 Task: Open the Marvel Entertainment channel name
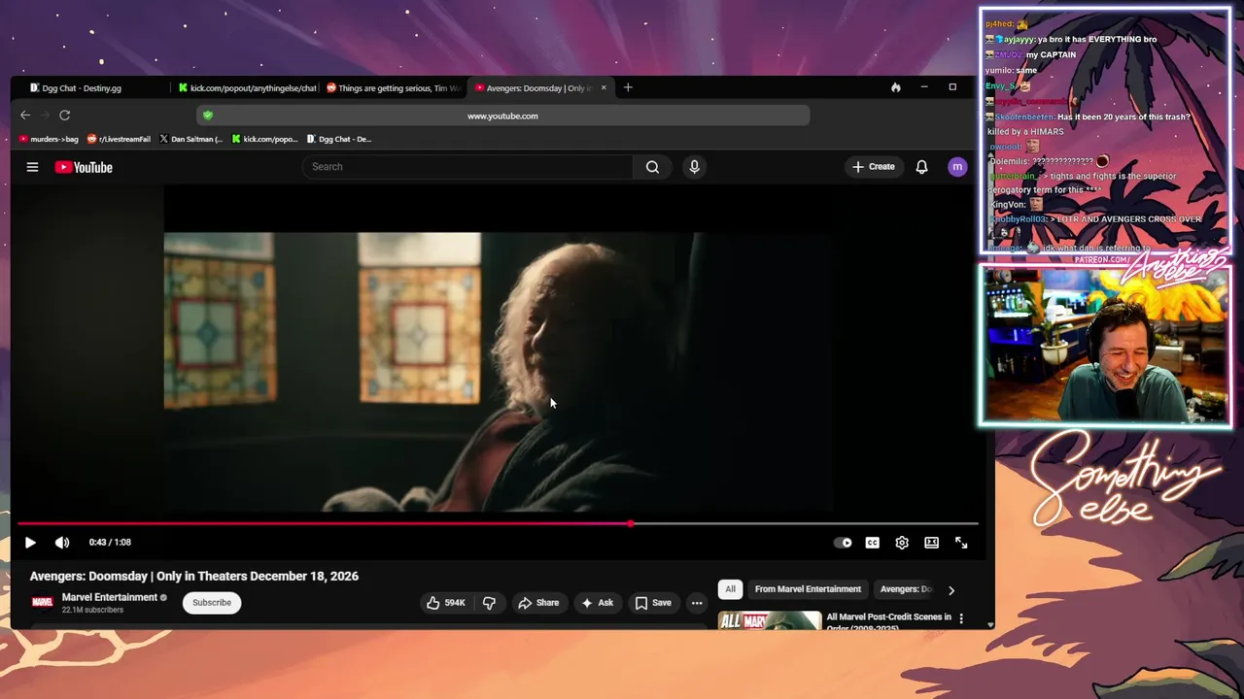click(110, 597)
